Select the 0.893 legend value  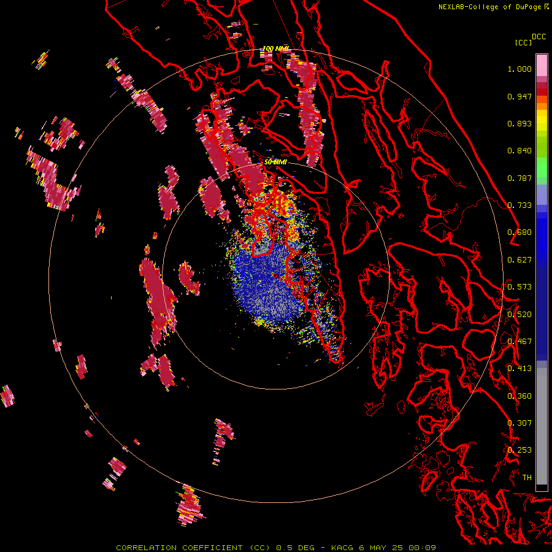[x=519, y=123]
